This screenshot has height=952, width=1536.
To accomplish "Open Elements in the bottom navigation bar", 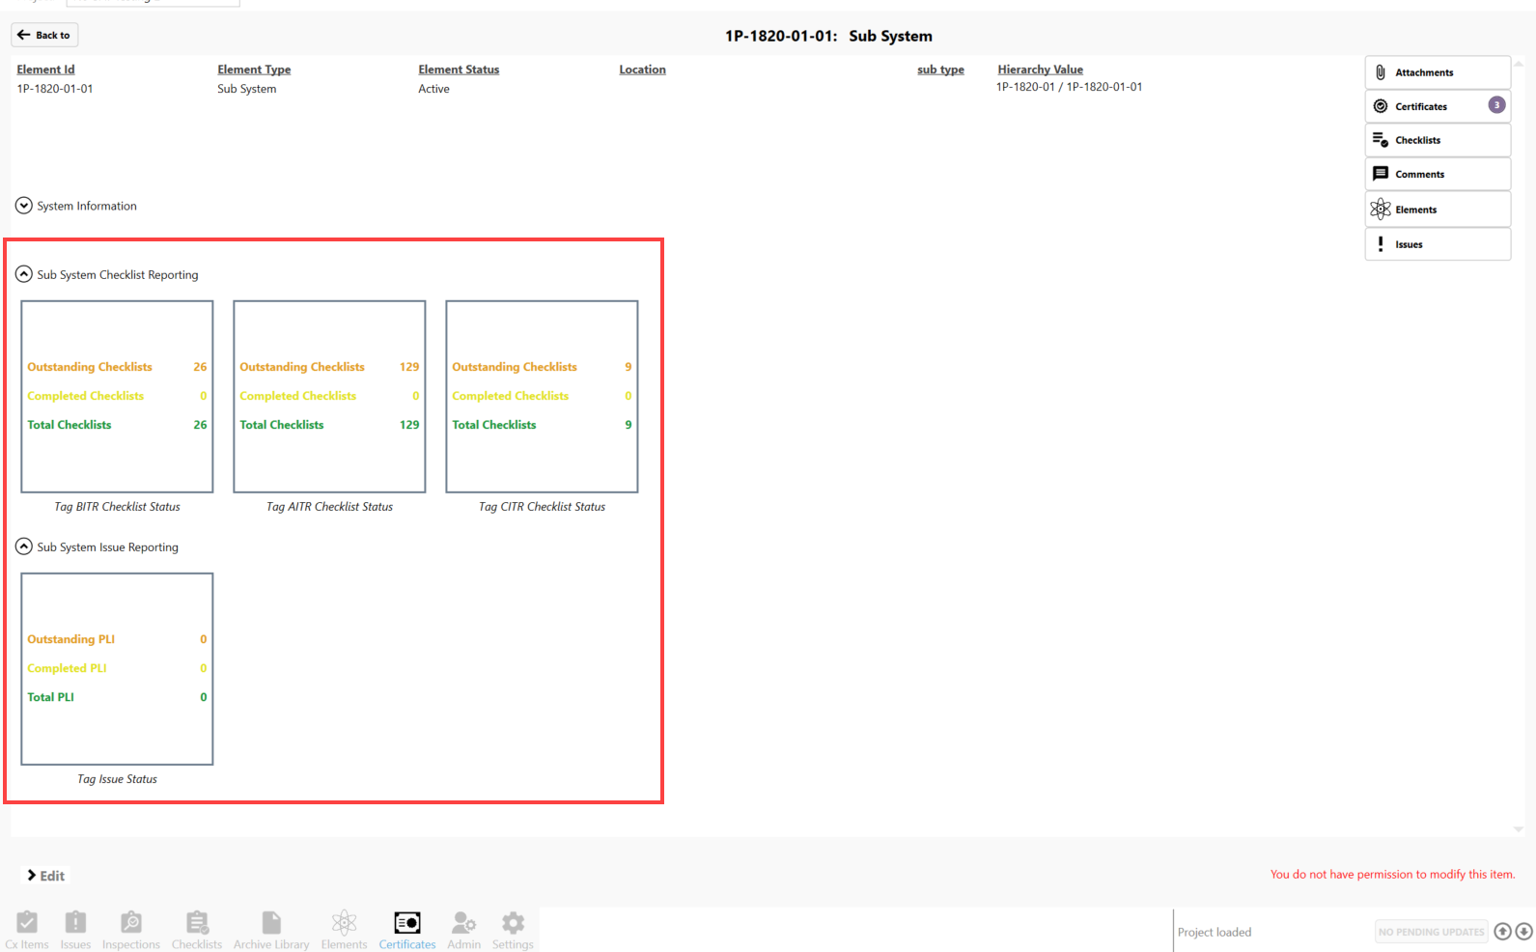I will coord(345,930).
